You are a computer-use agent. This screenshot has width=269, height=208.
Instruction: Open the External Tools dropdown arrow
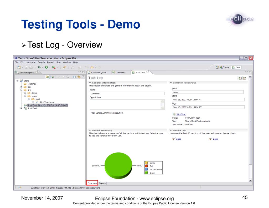point(57,67)
